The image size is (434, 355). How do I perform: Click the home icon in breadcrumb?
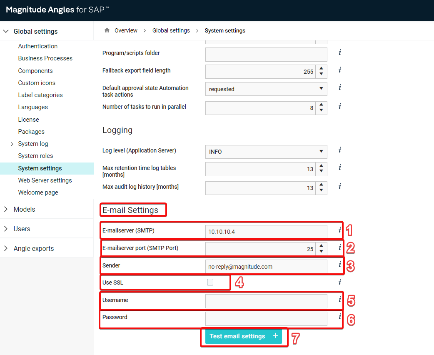[x=107, y=30]
